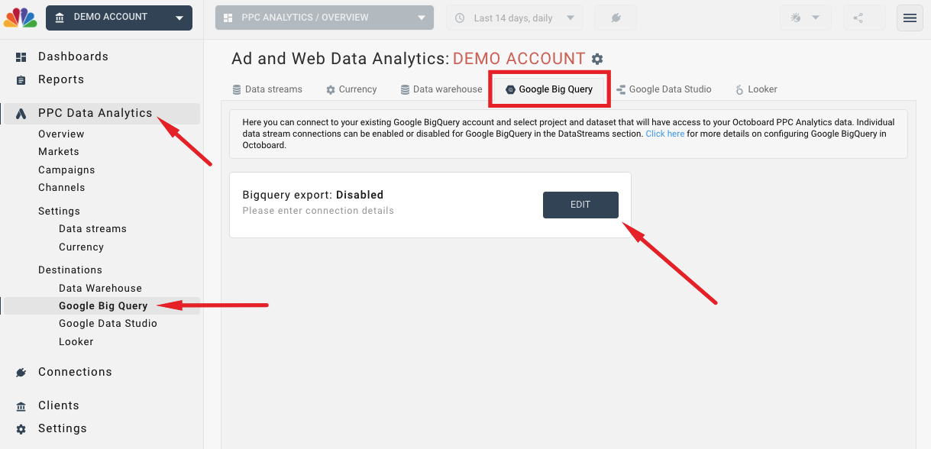
Task: Click the Settings heading under PPC Analytics
Action: (x=59, y=211)
